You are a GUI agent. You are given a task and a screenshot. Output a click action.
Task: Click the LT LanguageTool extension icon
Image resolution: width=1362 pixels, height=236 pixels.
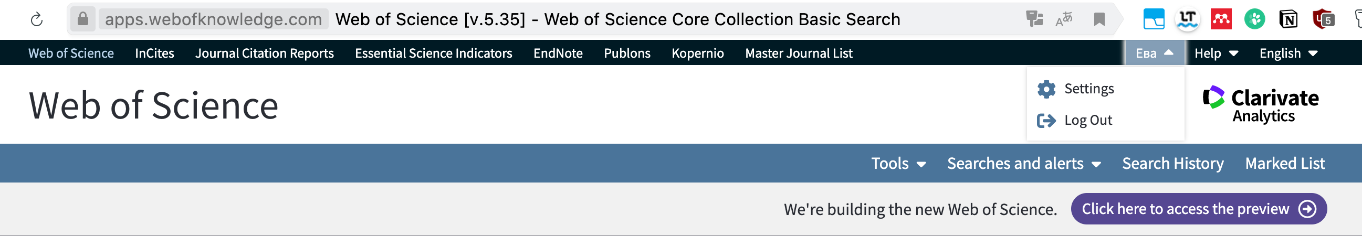[x=1188, y=19]
